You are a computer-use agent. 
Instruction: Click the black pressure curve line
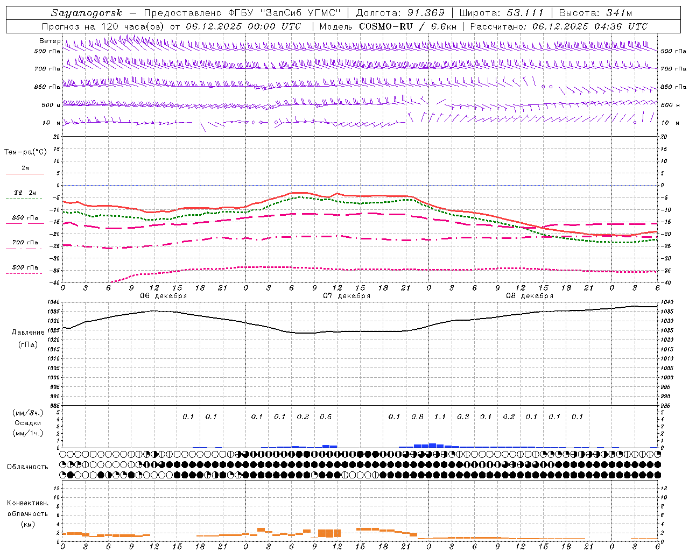[x=361, y=331]
